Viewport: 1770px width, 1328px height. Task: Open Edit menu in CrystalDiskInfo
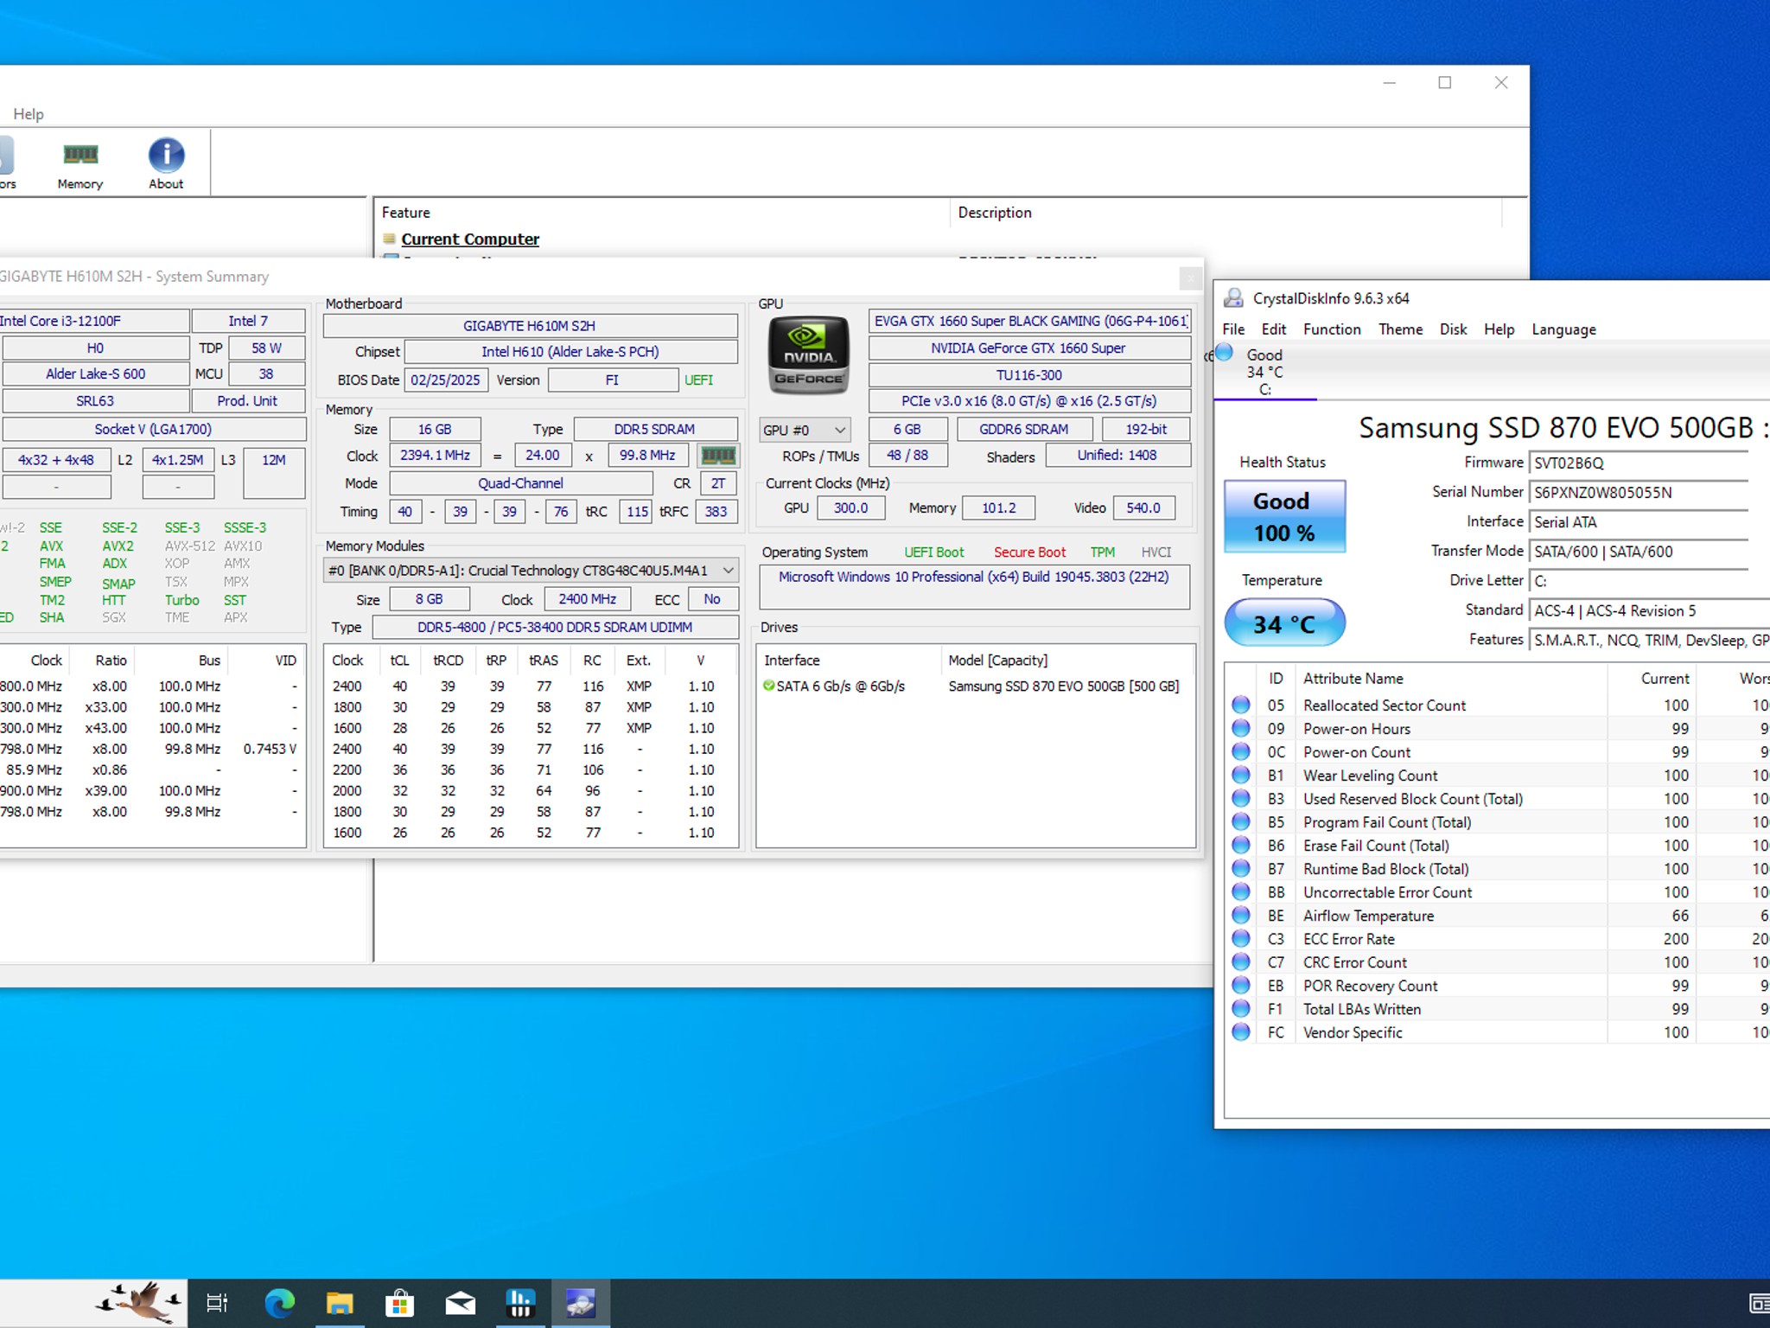pyautogui.click(x=1273, y=329)
